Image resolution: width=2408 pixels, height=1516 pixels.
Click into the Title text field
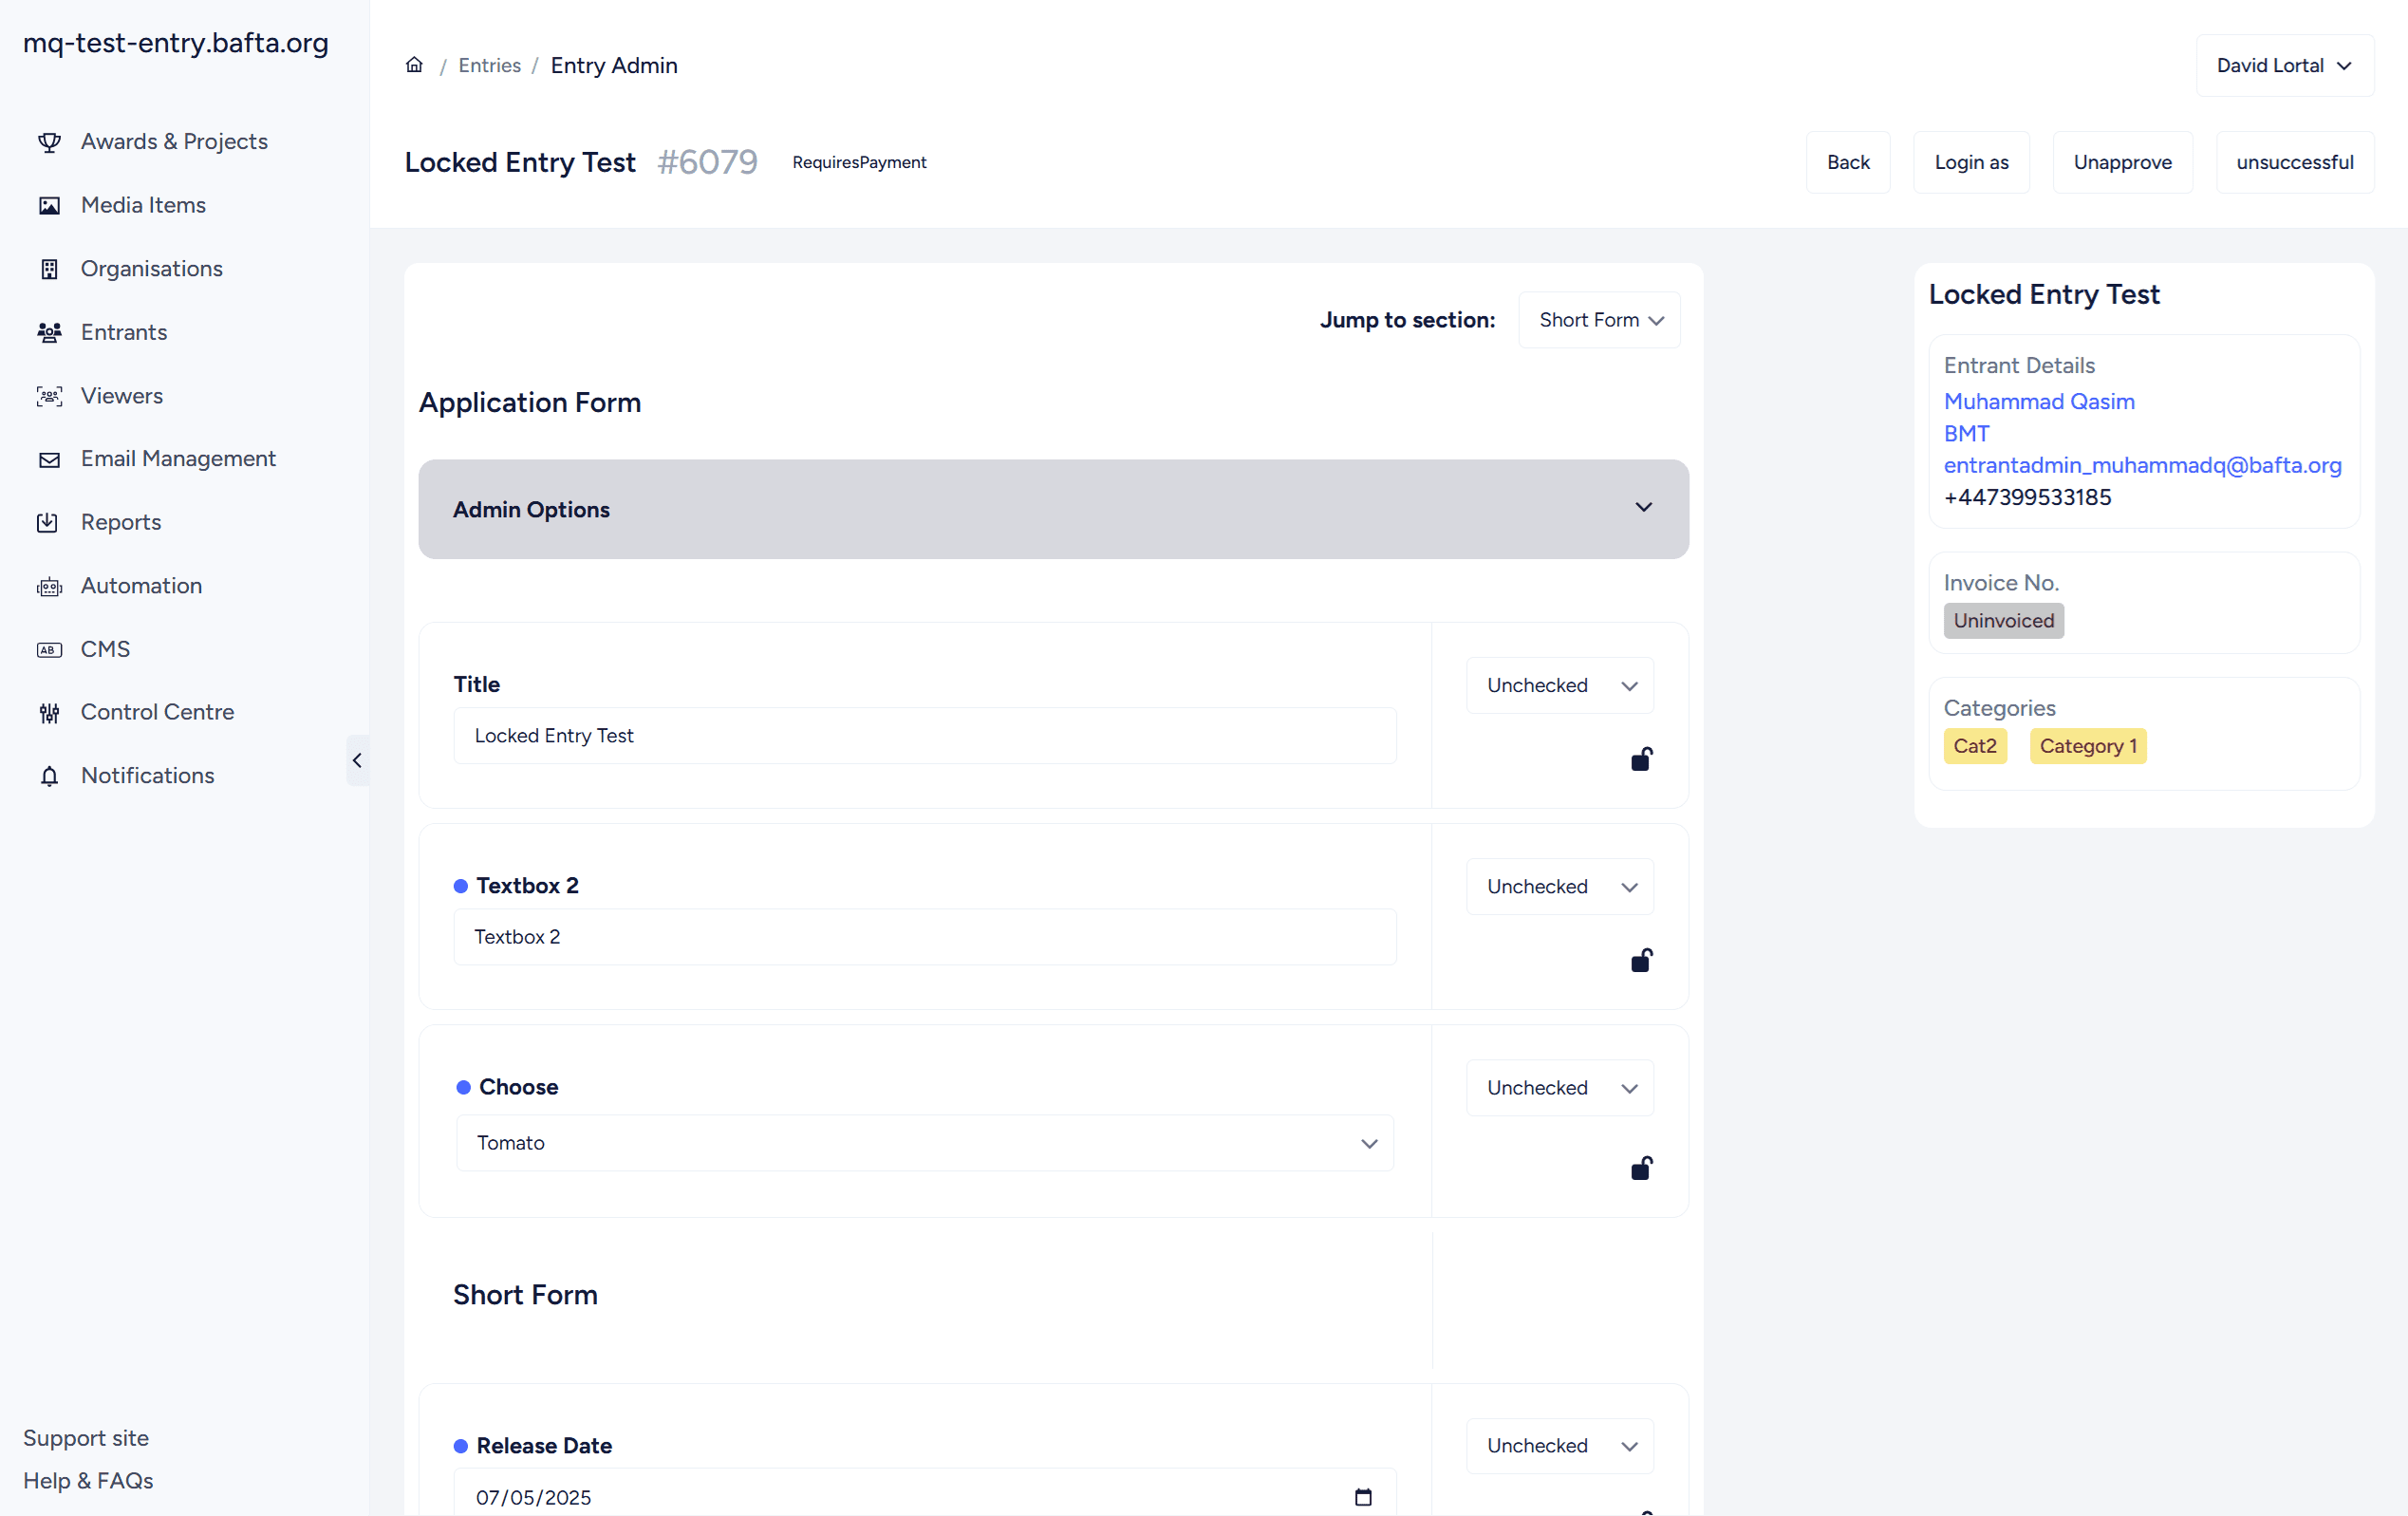tap(924, 736)
